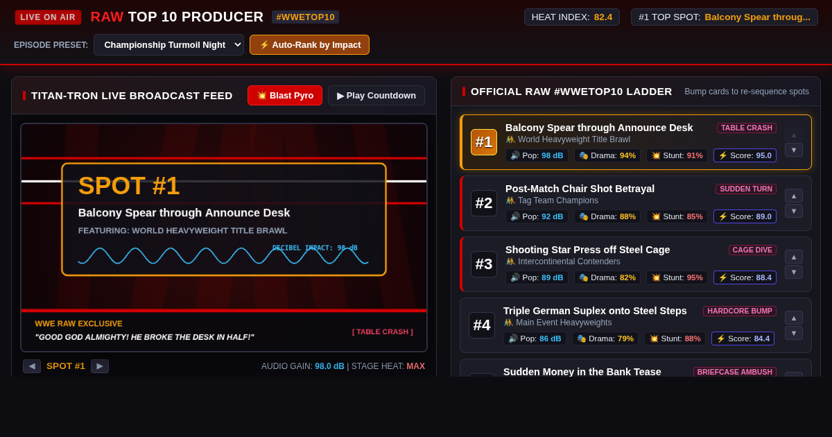Click Drama 94% stat chip
The image size is (832, 437).
click(x=607, y=155)
